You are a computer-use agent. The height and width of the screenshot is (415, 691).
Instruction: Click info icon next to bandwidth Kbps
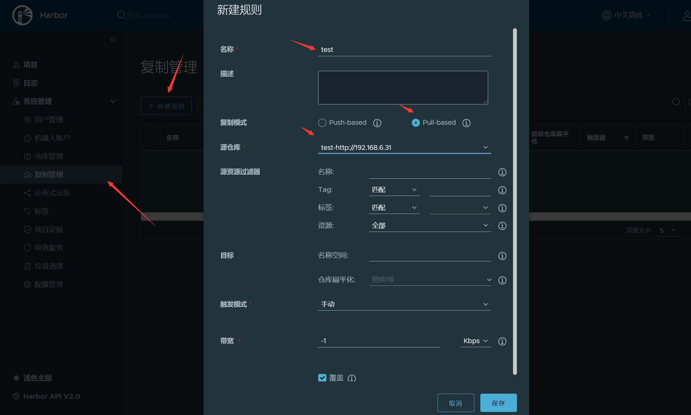point(502,341)
